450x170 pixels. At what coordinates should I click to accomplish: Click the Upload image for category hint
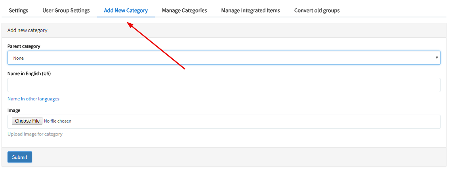pyautogui.click(x=35, y=134)
